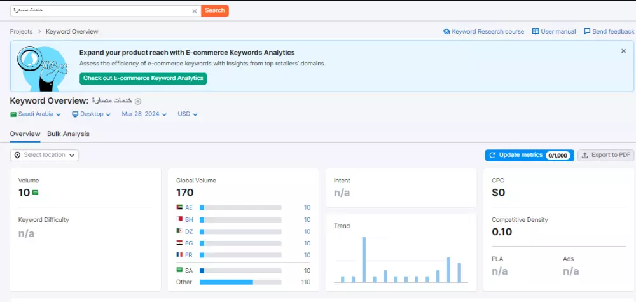Image resolution: width=636 pixels, height=302 pixels.
Task: Click the EG country code link
Action: (189, 244)
